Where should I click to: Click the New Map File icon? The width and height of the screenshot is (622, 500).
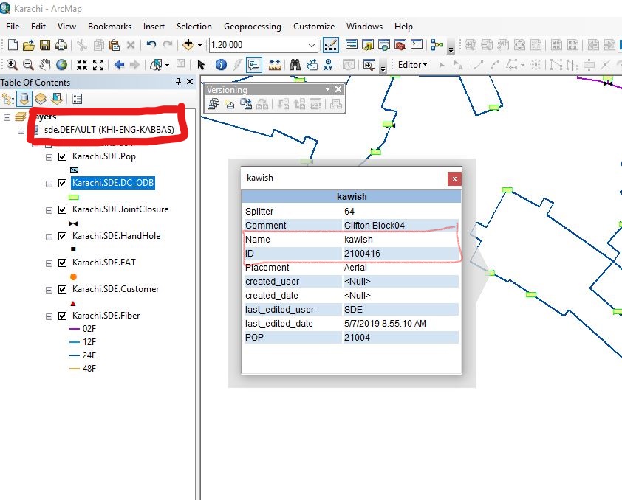pos(13,45)
